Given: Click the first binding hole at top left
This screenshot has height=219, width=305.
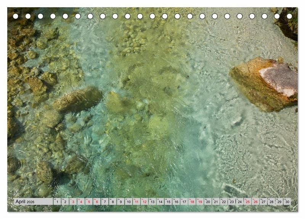Looking at the screenshot, I should 16,16.
